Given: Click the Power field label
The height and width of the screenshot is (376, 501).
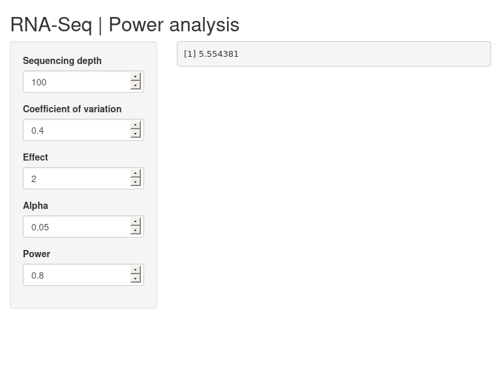Looking at the screenshot, I should point(37,254).
